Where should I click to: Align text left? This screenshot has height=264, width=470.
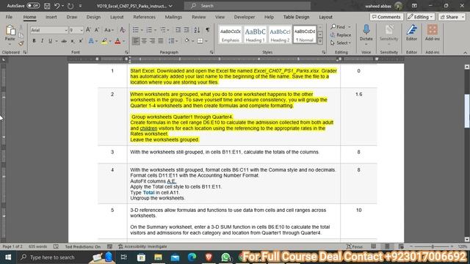click(x=136, y=41)
